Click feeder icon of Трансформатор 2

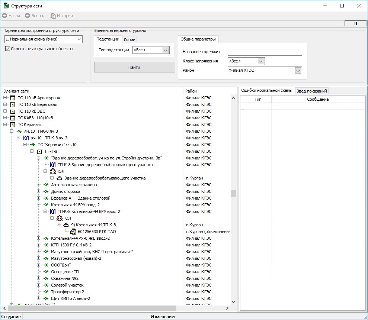(x=46, y=292)
